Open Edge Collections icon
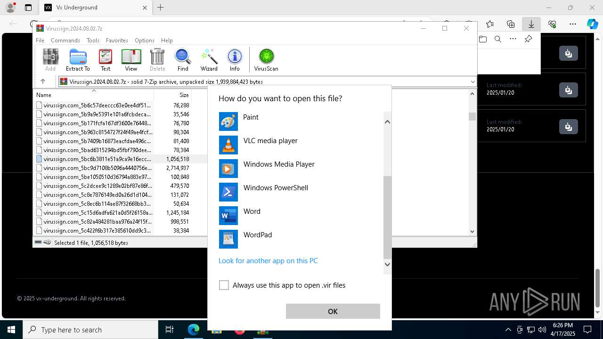 pos(511,24)
